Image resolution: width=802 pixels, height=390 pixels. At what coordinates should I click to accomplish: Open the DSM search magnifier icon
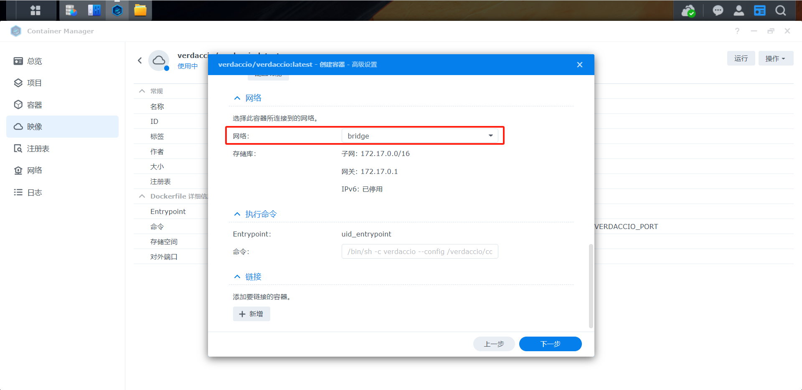coord(780,10)
